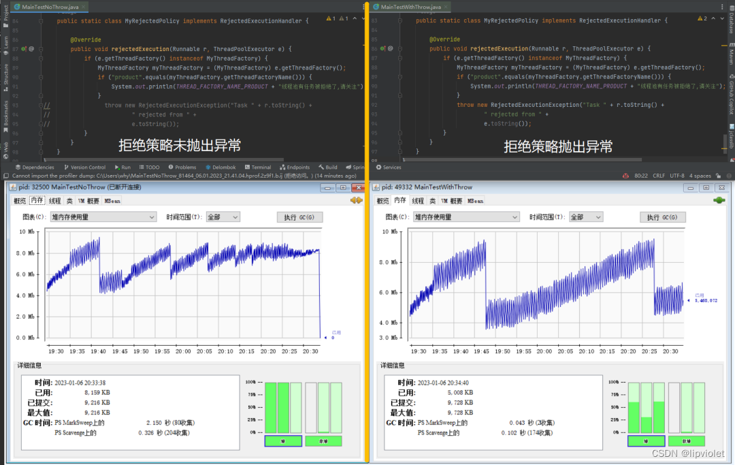Click the red status bar notification icon
Image resolution: width=735 pixels, height=465 pixels.
point(625,176)
